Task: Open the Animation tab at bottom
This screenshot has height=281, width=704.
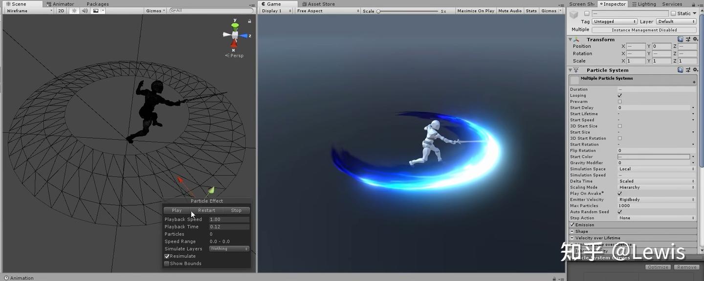Action: coord(19,278)
